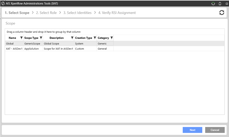Open the Category column filter
Viewport: 229px width, 137px height.
click(x=112, y=38)
